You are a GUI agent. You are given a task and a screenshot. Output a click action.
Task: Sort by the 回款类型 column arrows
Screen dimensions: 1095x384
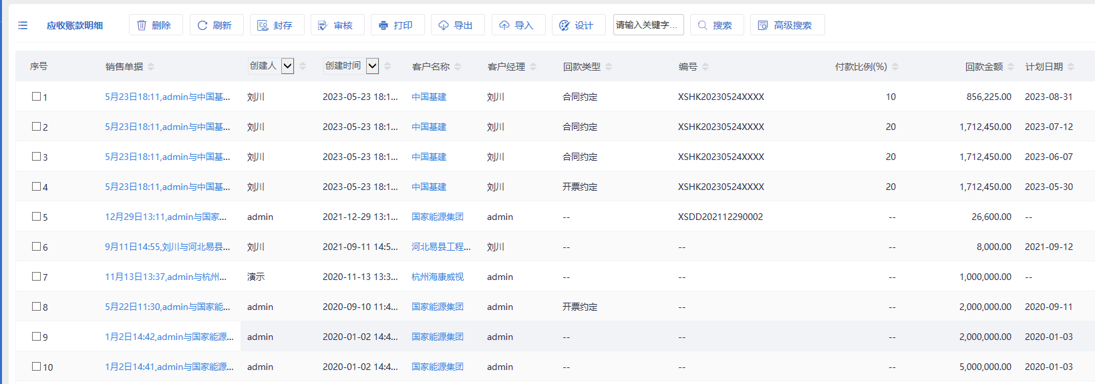pos(609,67)
